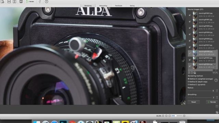Click file name stacking01955.jpg
The image size is (219, 123).
coord(205,58)
